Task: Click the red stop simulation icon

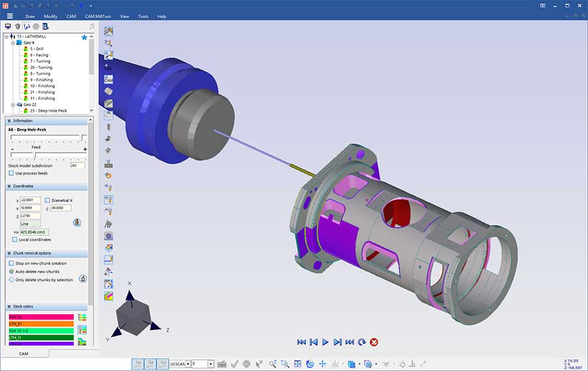Action: 374,342
